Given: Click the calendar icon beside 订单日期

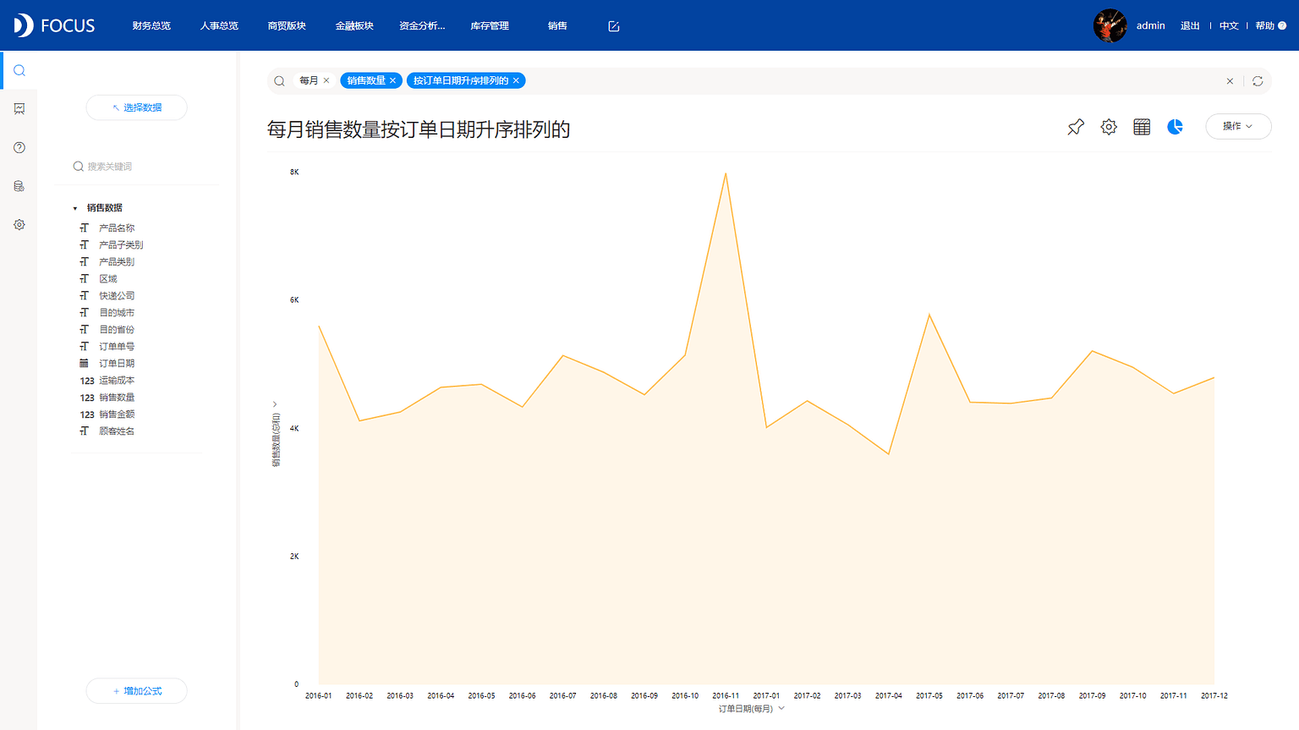Looking at the screenshot, I should (x=84, y=363).
